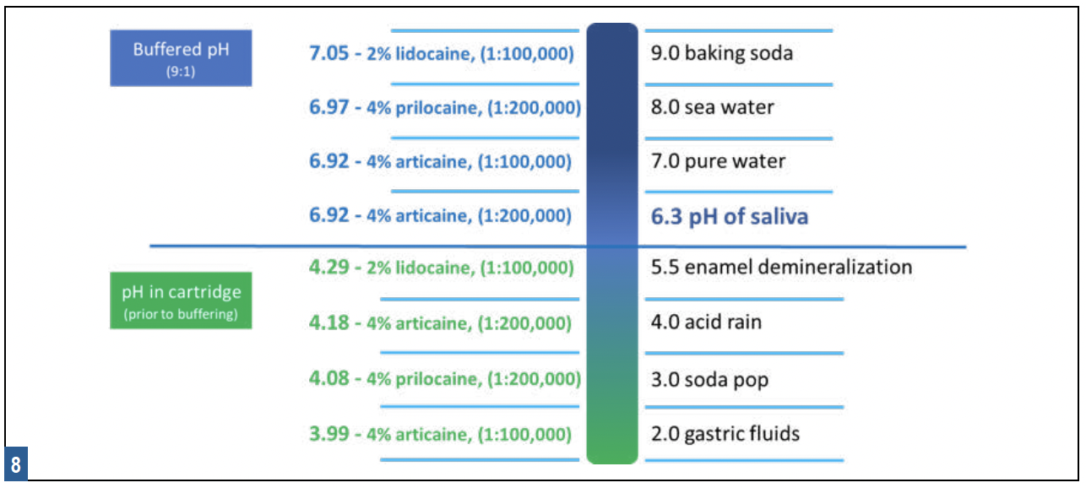Click the 3.0 soda pop entry
The height and width of the screenshot is (488, 1086).
click(x=710, y=379)
